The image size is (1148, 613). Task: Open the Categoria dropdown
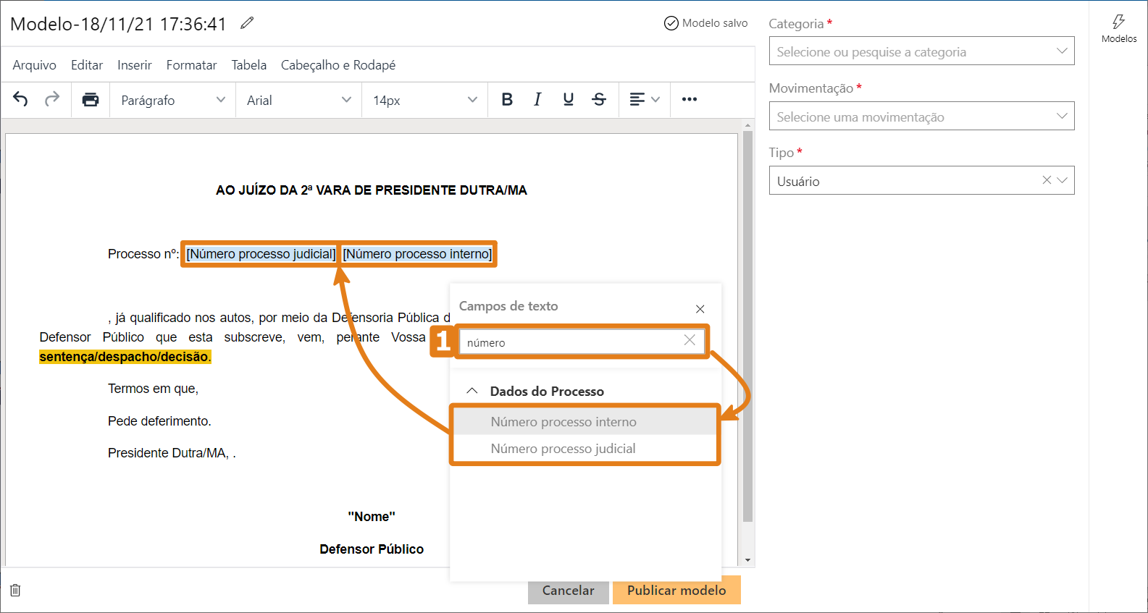[921, 51]
